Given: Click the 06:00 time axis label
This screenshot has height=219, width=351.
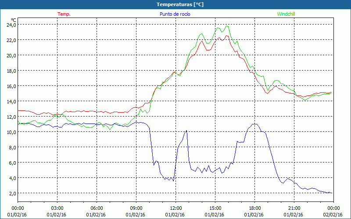Looking at the screenshot, I should (x=97, y=208).
